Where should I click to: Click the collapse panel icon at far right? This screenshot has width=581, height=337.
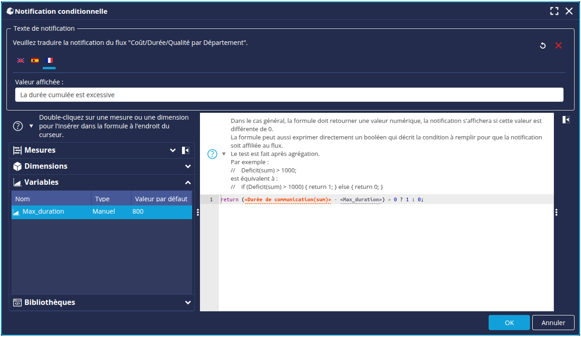(x=566, y=120)
